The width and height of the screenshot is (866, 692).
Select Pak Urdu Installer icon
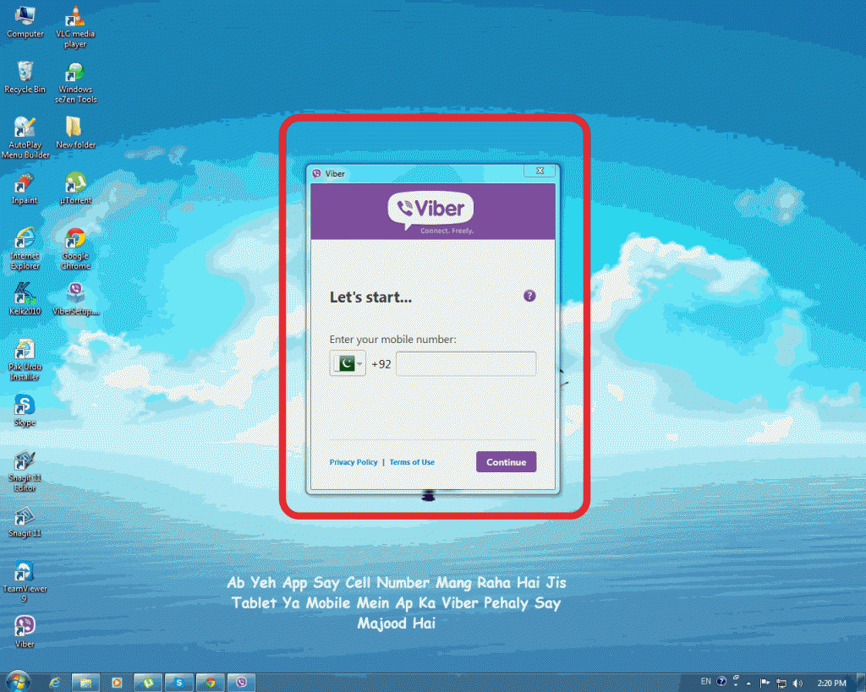[25, 360]
